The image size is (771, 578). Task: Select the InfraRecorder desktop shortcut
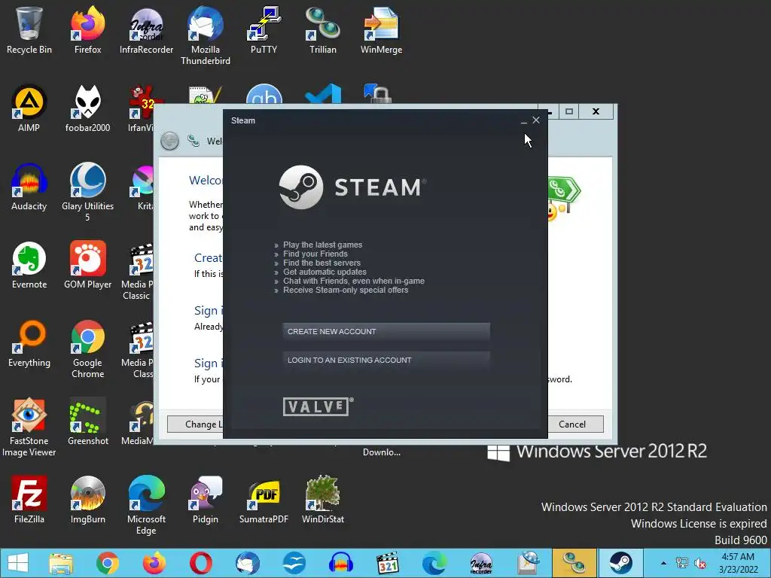pyautogui.click(x=147, y=30)
